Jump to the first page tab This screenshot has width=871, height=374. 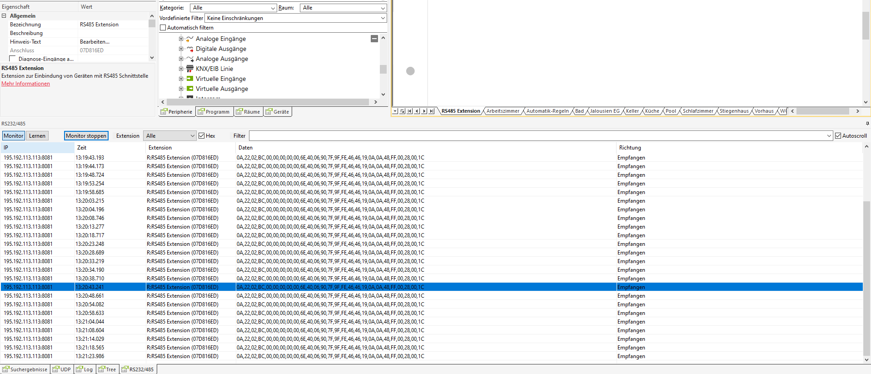[x=410, y=111]
